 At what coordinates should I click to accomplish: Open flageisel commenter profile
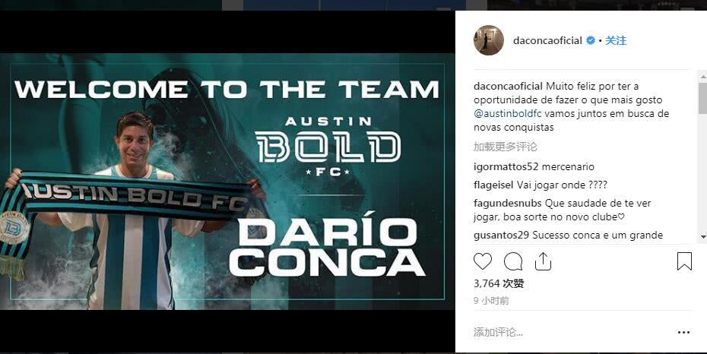point(493,185)
